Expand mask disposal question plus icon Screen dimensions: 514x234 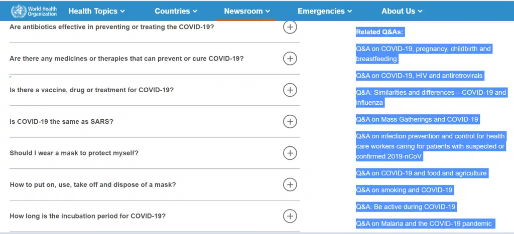tap(290, 185)
